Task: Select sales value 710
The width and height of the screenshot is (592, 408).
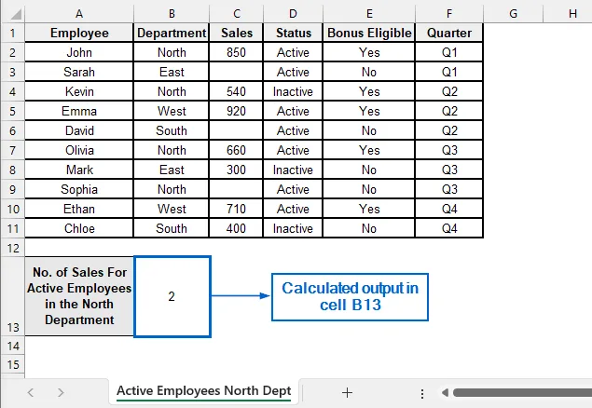Action: click(x=237, y=210)
